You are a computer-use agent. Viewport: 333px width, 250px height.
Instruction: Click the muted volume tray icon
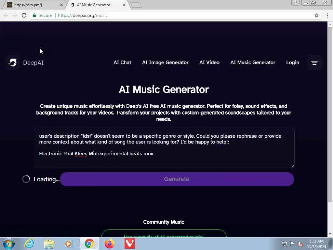pos(300,244)
